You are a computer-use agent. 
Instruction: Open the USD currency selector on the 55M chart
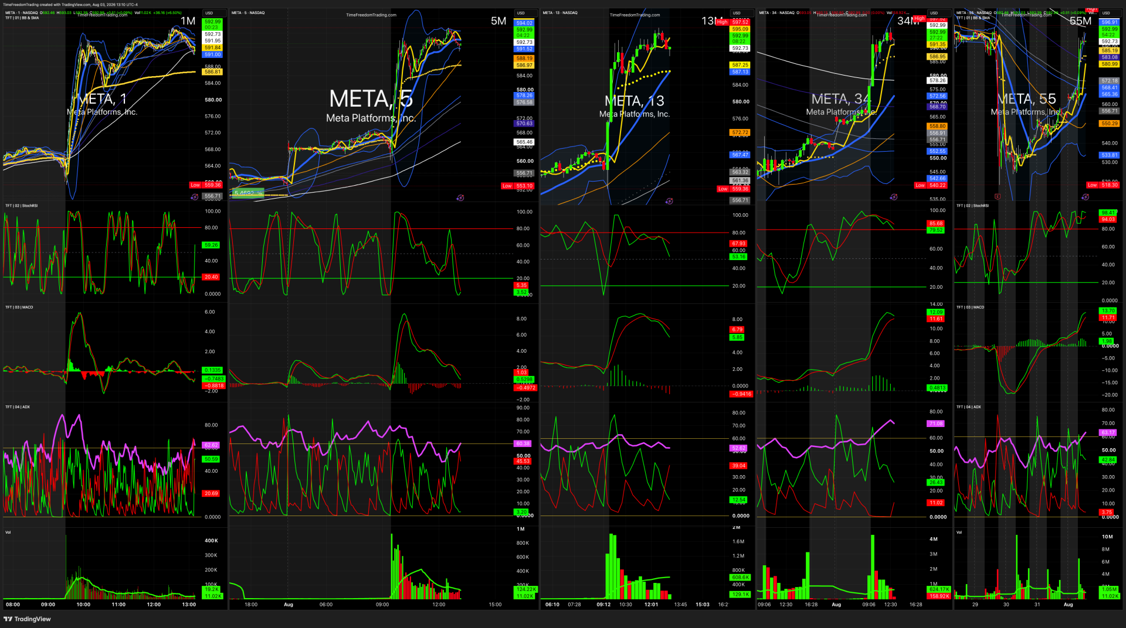pos(1105,13)
